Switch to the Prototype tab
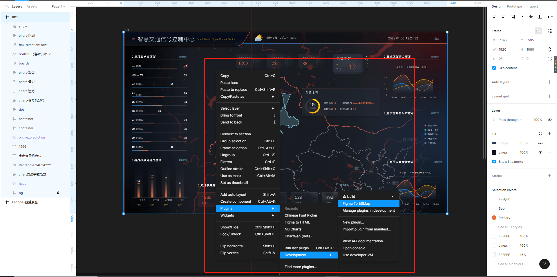The height and width of the screenshot is (277, 557). (514, 6)
